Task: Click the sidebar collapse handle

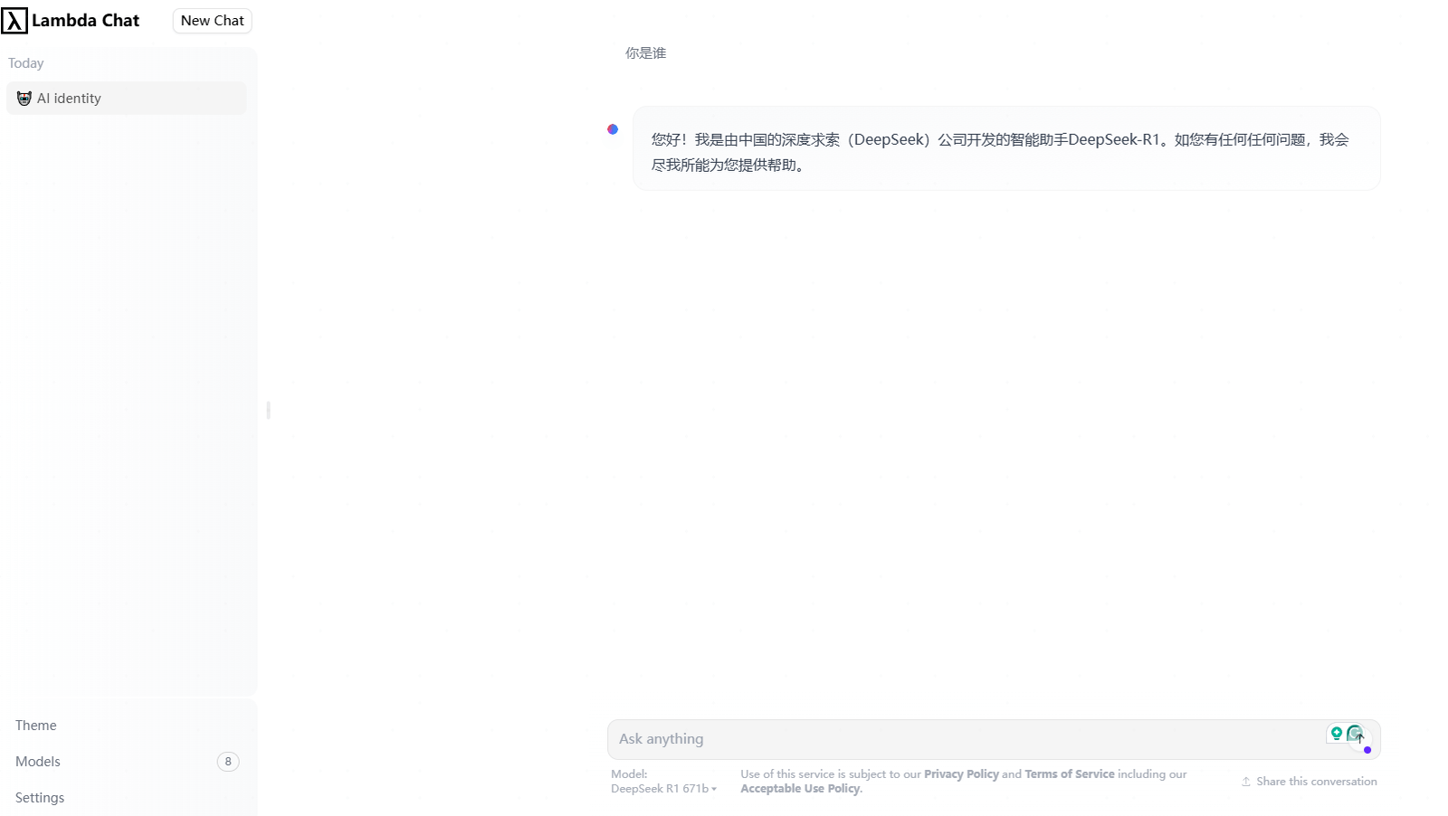Action: 268,410
